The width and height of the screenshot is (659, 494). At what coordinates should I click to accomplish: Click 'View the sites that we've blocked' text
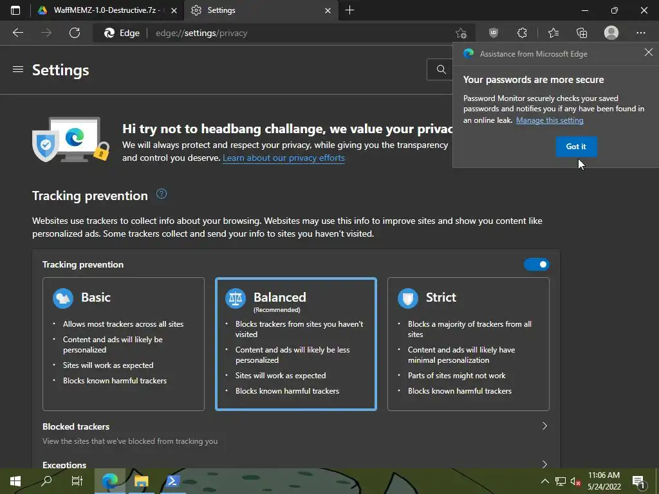tap(130, 441)
